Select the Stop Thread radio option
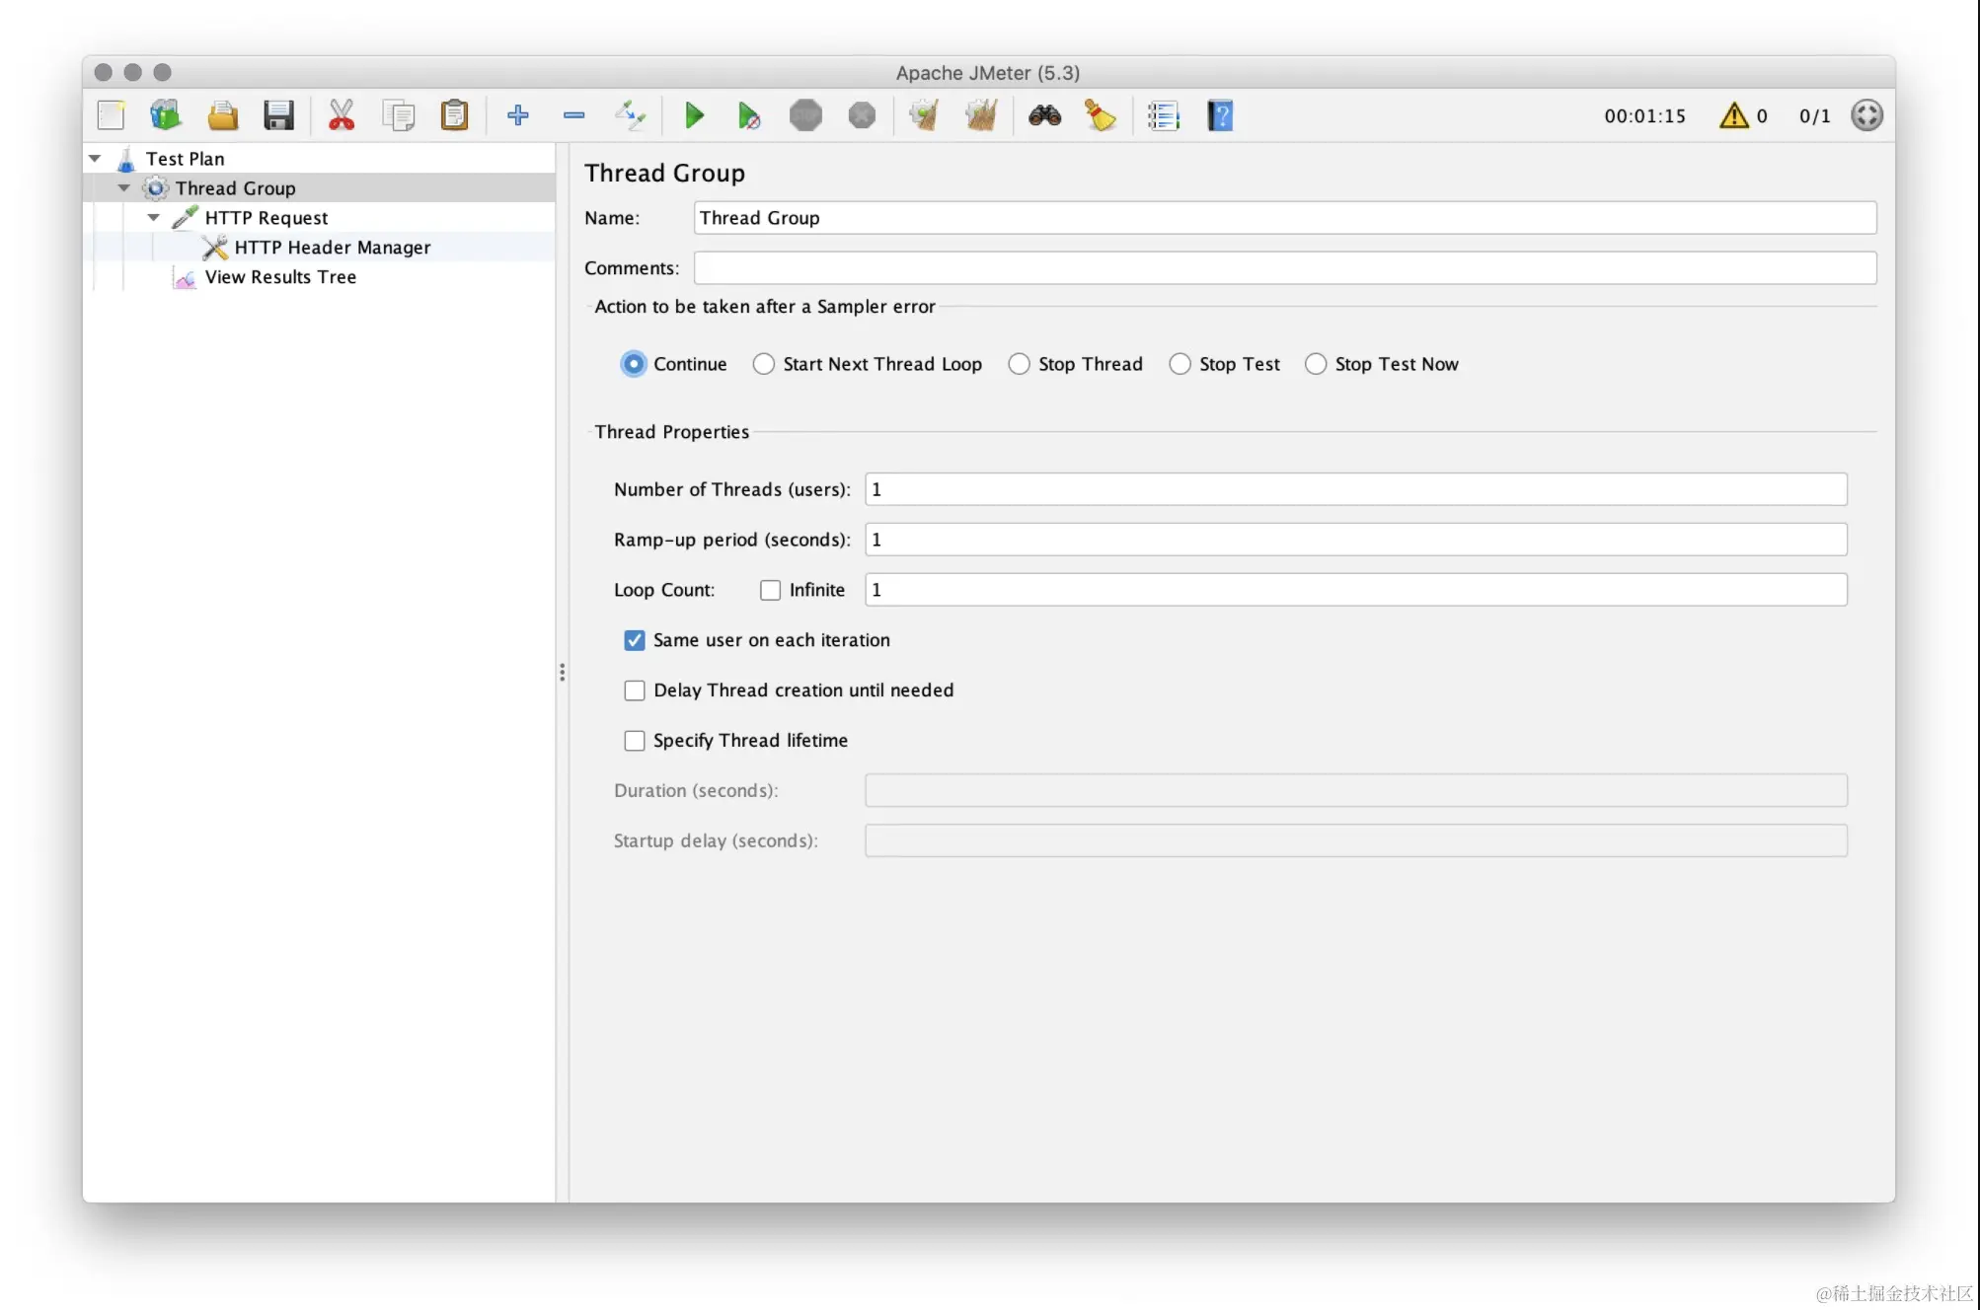1980x1310 pixels. 1019,364
